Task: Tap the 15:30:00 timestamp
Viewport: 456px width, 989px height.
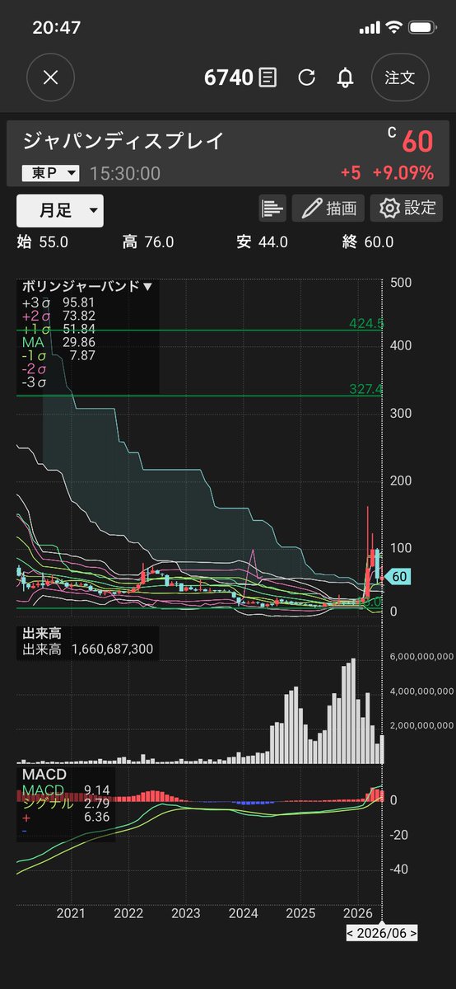Action: pos(125,173)
